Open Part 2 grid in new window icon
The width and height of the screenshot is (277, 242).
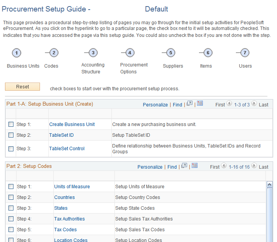pyautogui.click(x=184, y=166)
